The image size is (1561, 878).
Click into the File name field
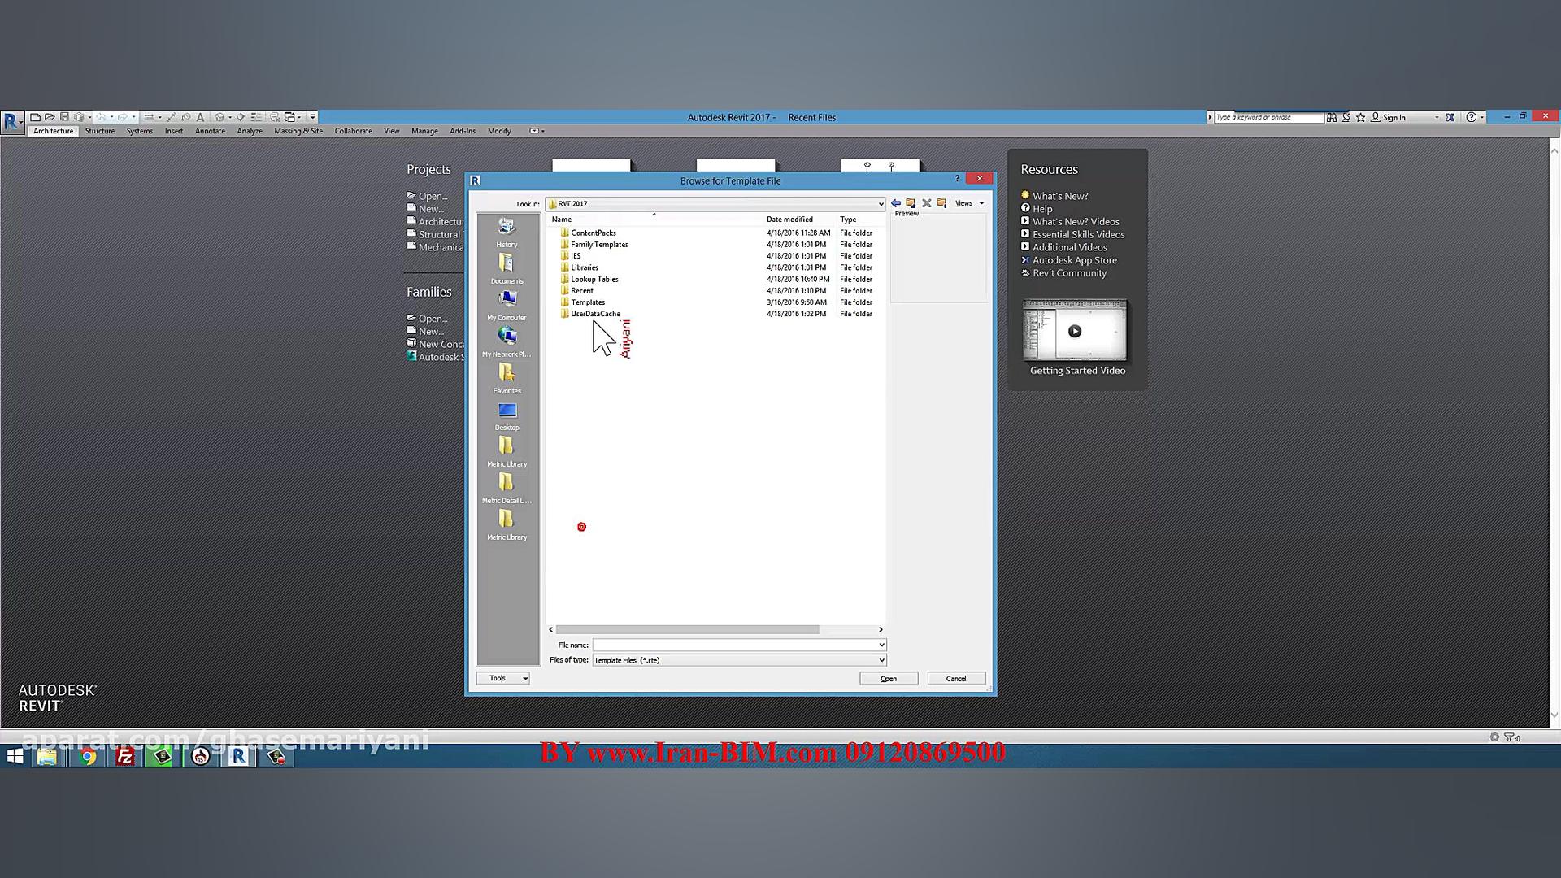click(x=734, y=645)
